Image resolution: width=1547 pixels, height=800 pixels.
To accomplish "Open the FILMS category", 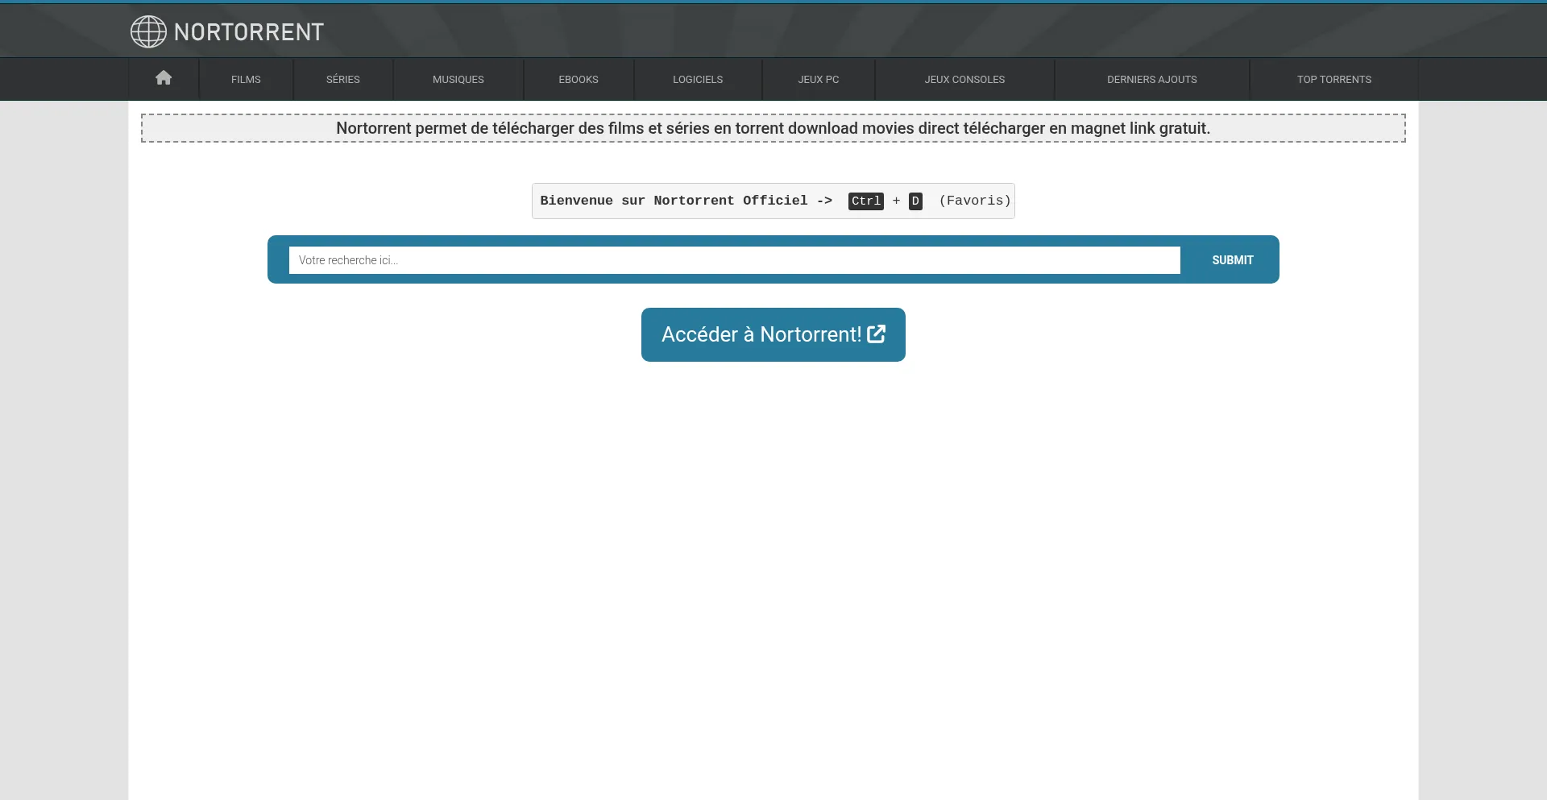I will coord(246,79).
